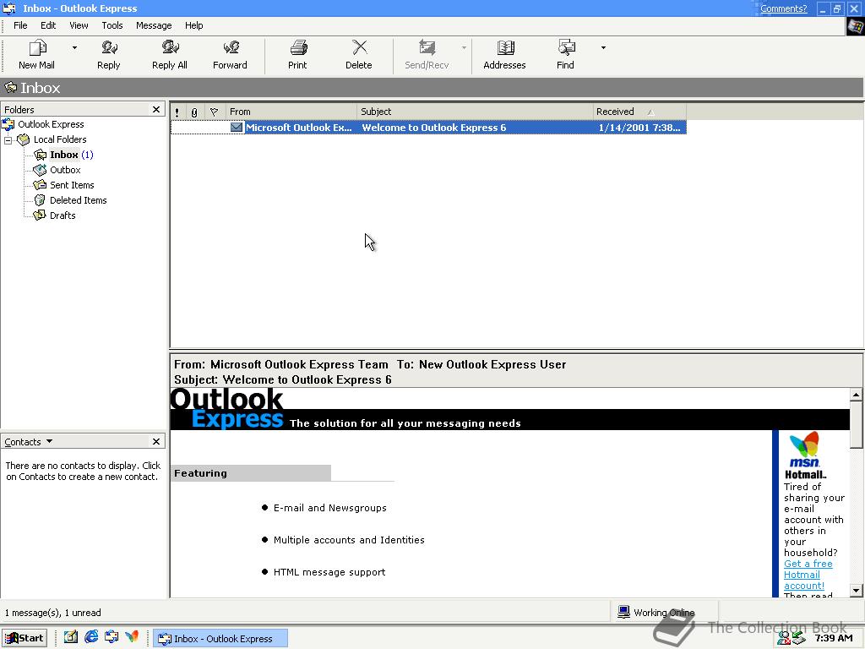Select the Inbox folder in the tree

pos(64,155)
